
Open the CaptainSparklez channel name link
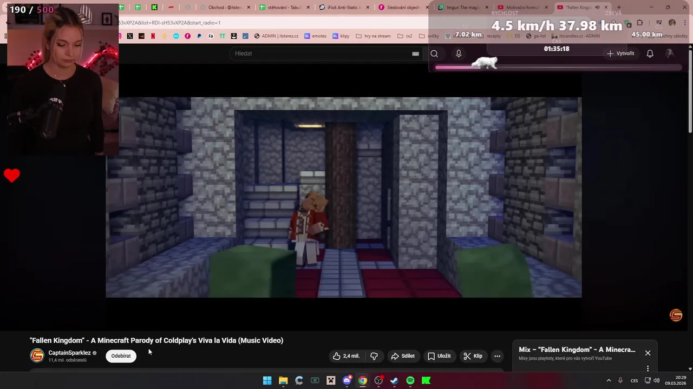pyautogui.click(x=69, y=353)
